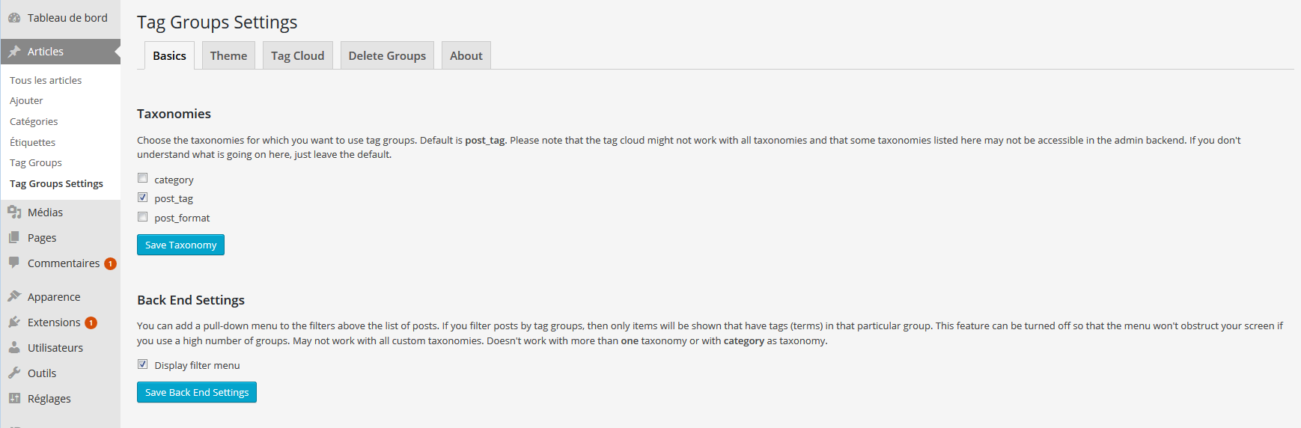
Task: Open the Tag Cloud tab
Action: (x=298, y=55)
